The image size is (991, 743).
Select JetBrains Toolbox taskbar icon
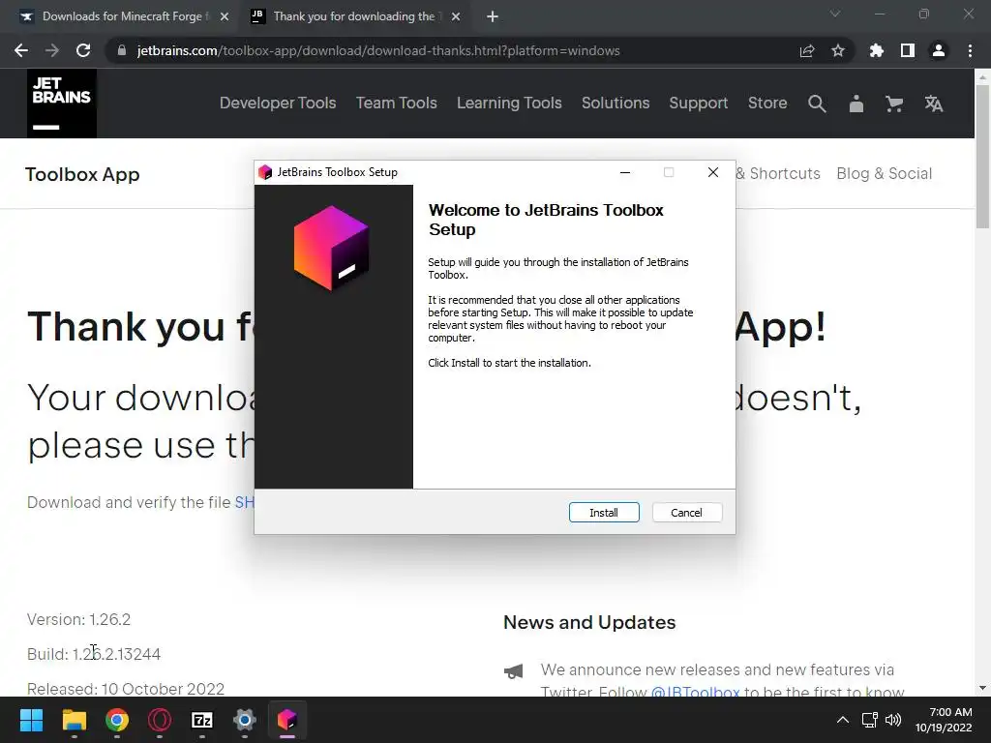coord(286,720)
